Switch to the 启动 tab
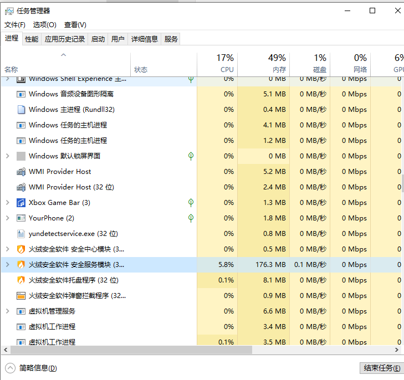 (98, 39)
